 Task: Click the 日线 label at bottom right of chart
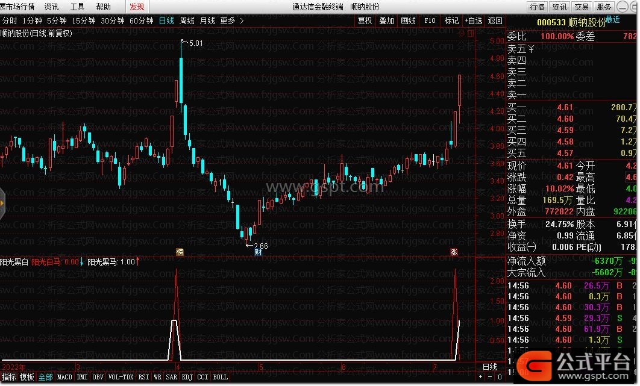[x=490, y=367]
